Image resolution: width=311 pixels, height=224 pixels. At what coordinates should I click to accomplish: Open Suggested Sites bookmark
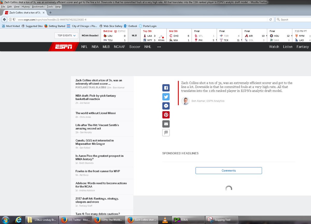(x=32, y=26)
